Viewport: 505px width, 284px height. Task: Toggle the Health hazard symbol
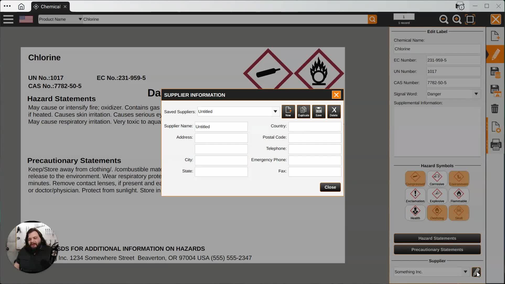point(415,213)
